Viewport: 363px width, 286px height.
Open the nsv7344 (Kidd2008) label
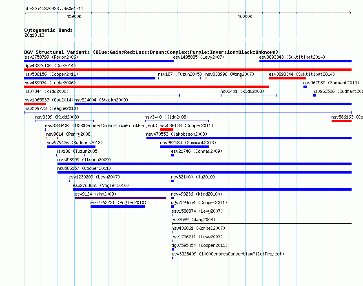pos(46,91)
